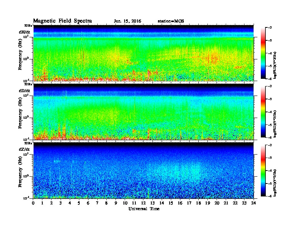Click the color scale bar beside dD/dt plot
This screenshot has height=233, width=302.
263,112
